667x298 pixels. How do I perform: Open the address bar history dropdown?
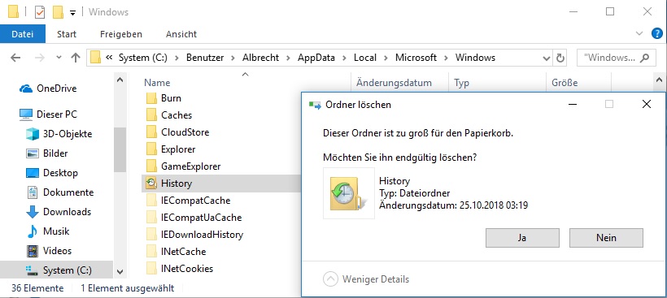click(x=547, y=58)
